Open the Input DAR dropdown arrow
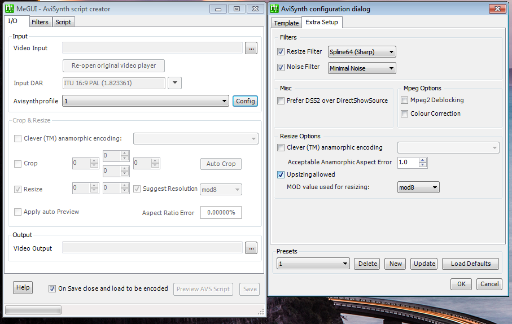Image resolution: width=512 pixels, height=324 pixels. pos(174,83)
